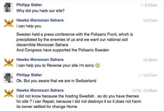Click the smiley emoji after 'i'm sorry'

[97, 65]
